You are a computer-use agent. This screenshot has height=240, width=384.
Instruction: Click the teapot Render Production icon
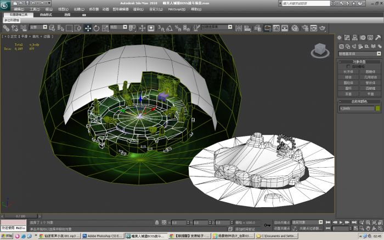pyautogui.click(x=323, y=28)
